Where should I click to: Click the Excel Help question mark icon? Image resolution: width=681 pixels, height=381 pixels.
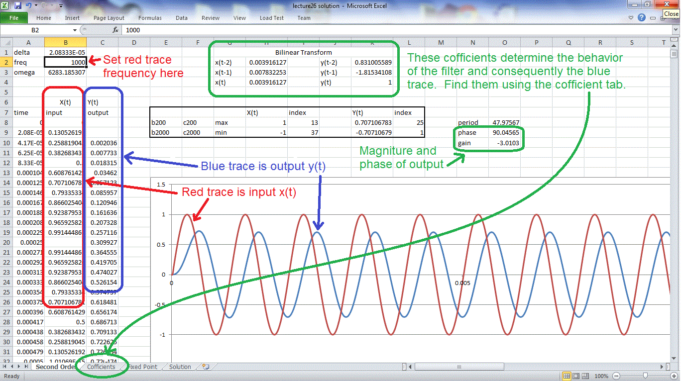click(642, 18)
